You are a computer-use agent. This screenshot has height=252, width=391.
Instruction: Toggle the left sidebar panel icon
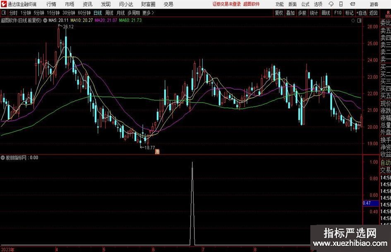[4, 13]
